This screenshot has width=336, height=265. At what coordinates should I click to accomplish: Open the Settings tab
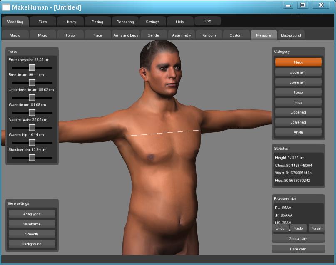152,22
